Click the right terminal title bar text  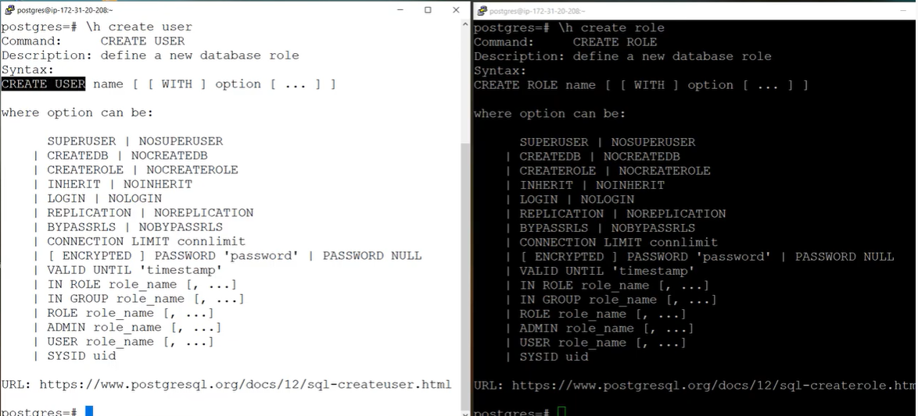(537, 11)
